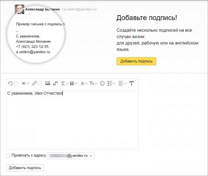
Task: Open the font size (Tт) dropdown
Action: pos(93,83)
